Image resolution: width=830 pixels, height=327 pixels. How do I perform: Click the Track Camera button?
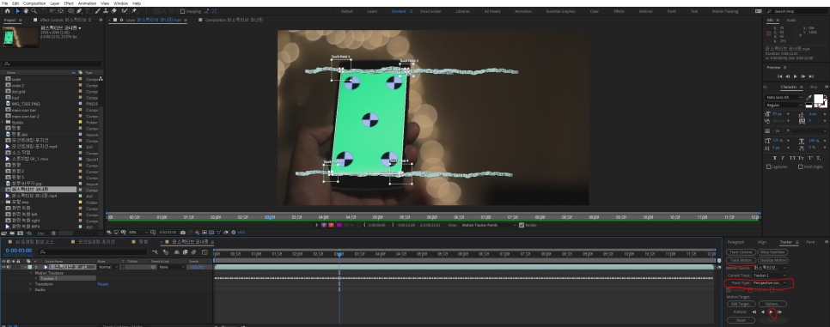(x=741, y=252)
